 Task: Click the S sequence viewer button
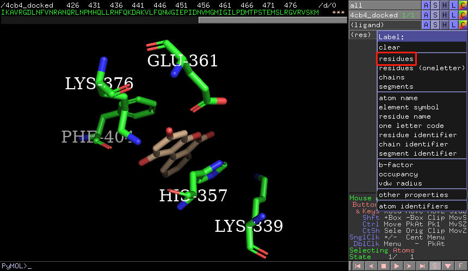click(435, 266)
